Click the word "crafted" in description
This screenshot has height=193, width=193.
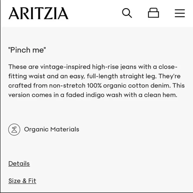(x=20, y=86)
